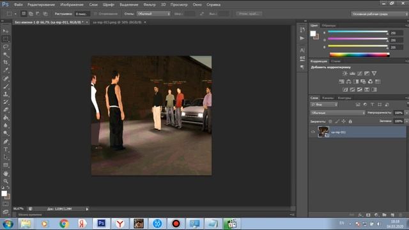This screenshot has height=230, width=409.
Task: Select the Lasso tool
Action: [x=6, y=47]
